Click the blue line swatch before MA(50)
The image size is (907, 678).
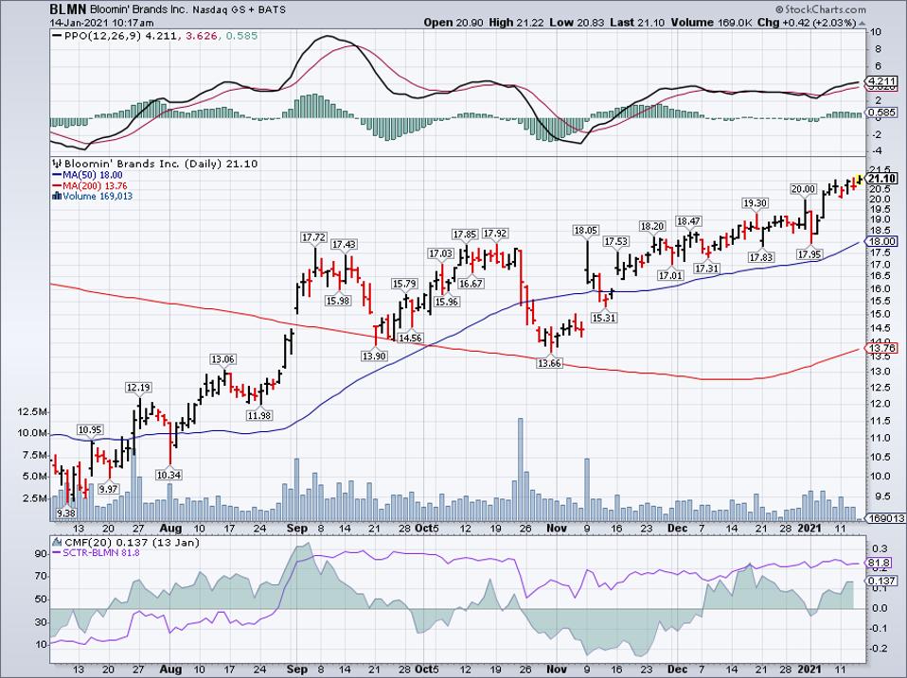click(57, 175)
